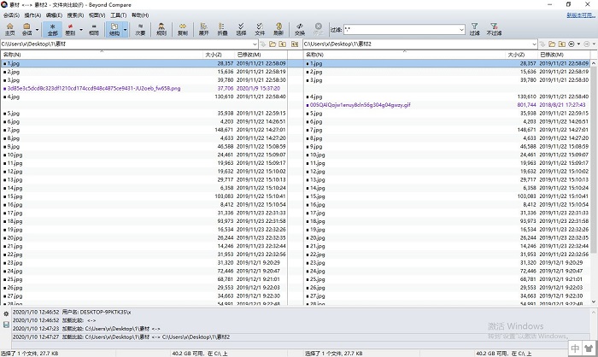Sort left pane by 名称(N) column header
The width and height of the screenshot is (598, 357).
102,55
